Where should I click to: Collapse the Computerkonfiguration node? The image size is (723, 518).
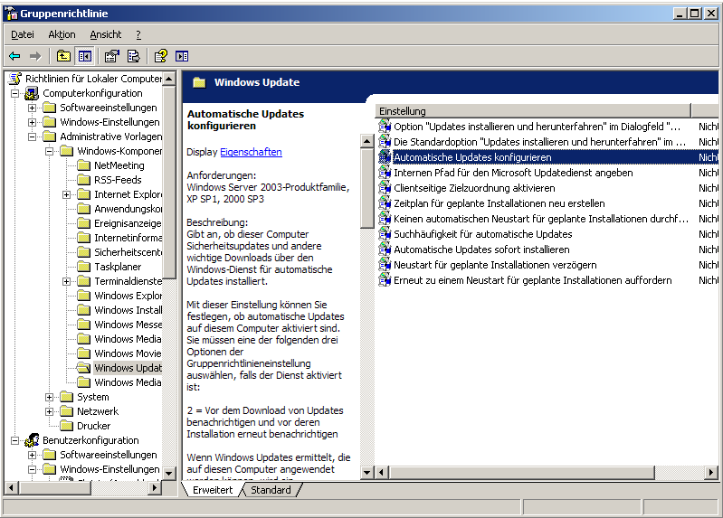14,93
